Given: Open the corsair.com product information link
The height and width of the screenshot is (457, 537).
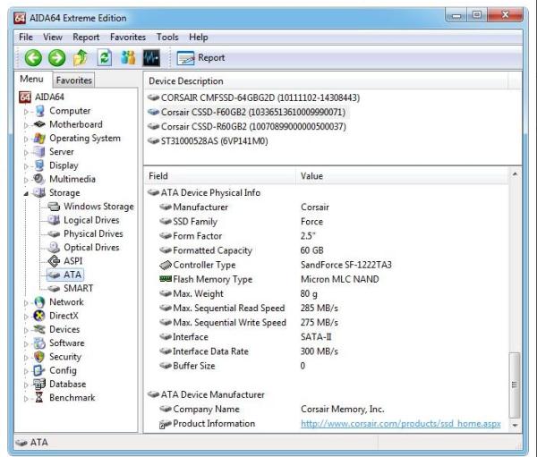Looking at the screenshot, I should click(x=401, y=424).
